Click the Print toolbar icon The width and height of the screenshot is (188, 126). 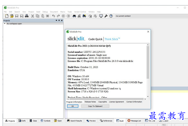click(x=27, y=16)
